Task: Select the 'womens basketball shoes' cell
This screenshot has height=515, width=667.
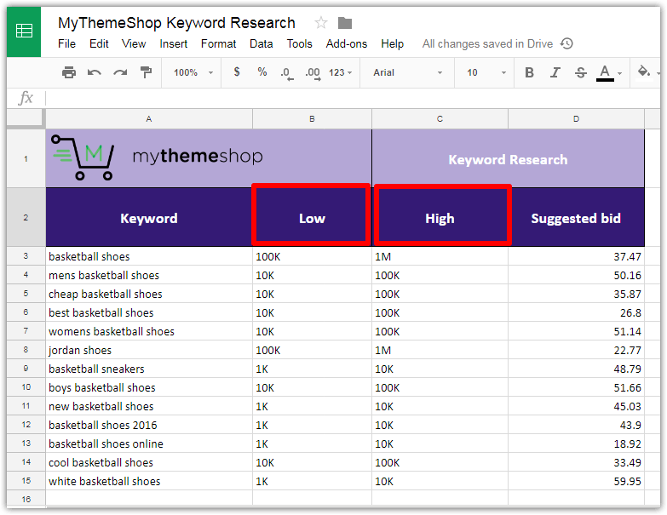Action: [149, 331]
